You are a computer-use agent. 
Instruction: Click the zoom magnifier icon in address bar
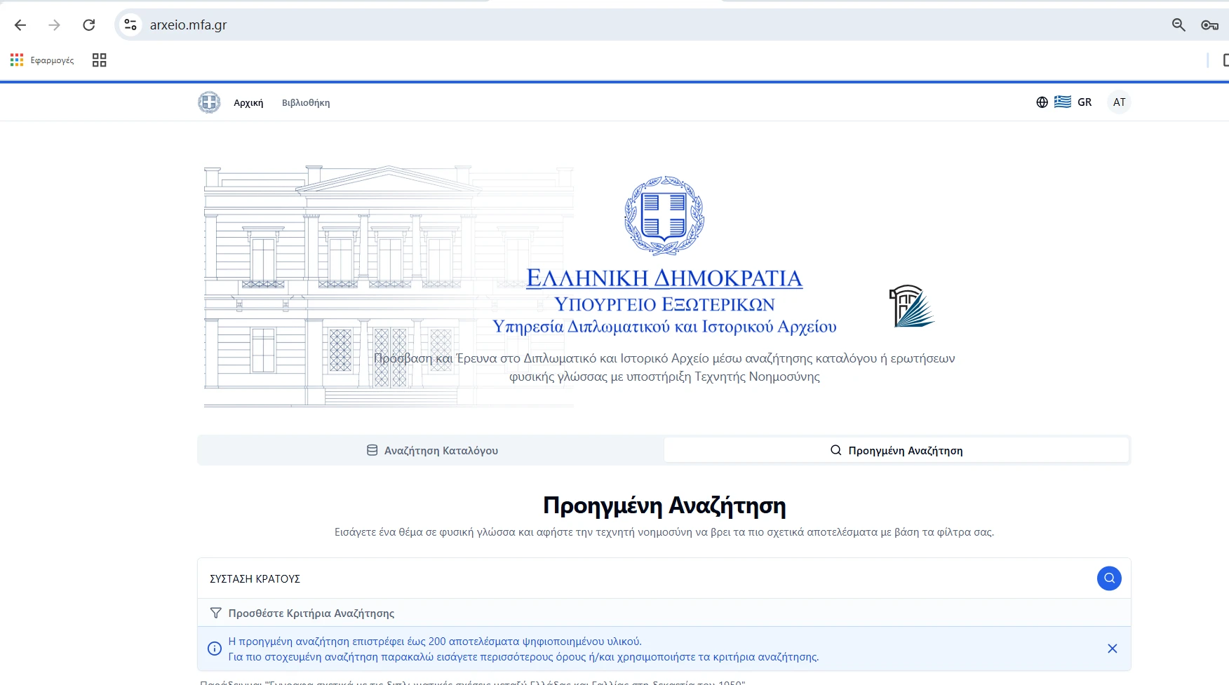click(x=1178, y=25)
